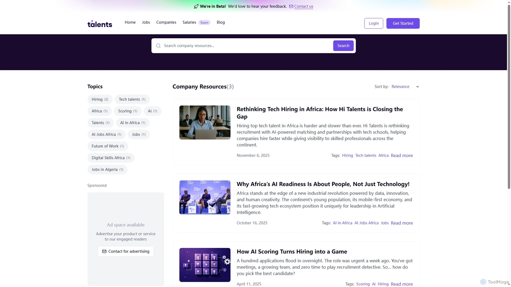
Task: Open the Jobs menu item
Action: (146, 22)
